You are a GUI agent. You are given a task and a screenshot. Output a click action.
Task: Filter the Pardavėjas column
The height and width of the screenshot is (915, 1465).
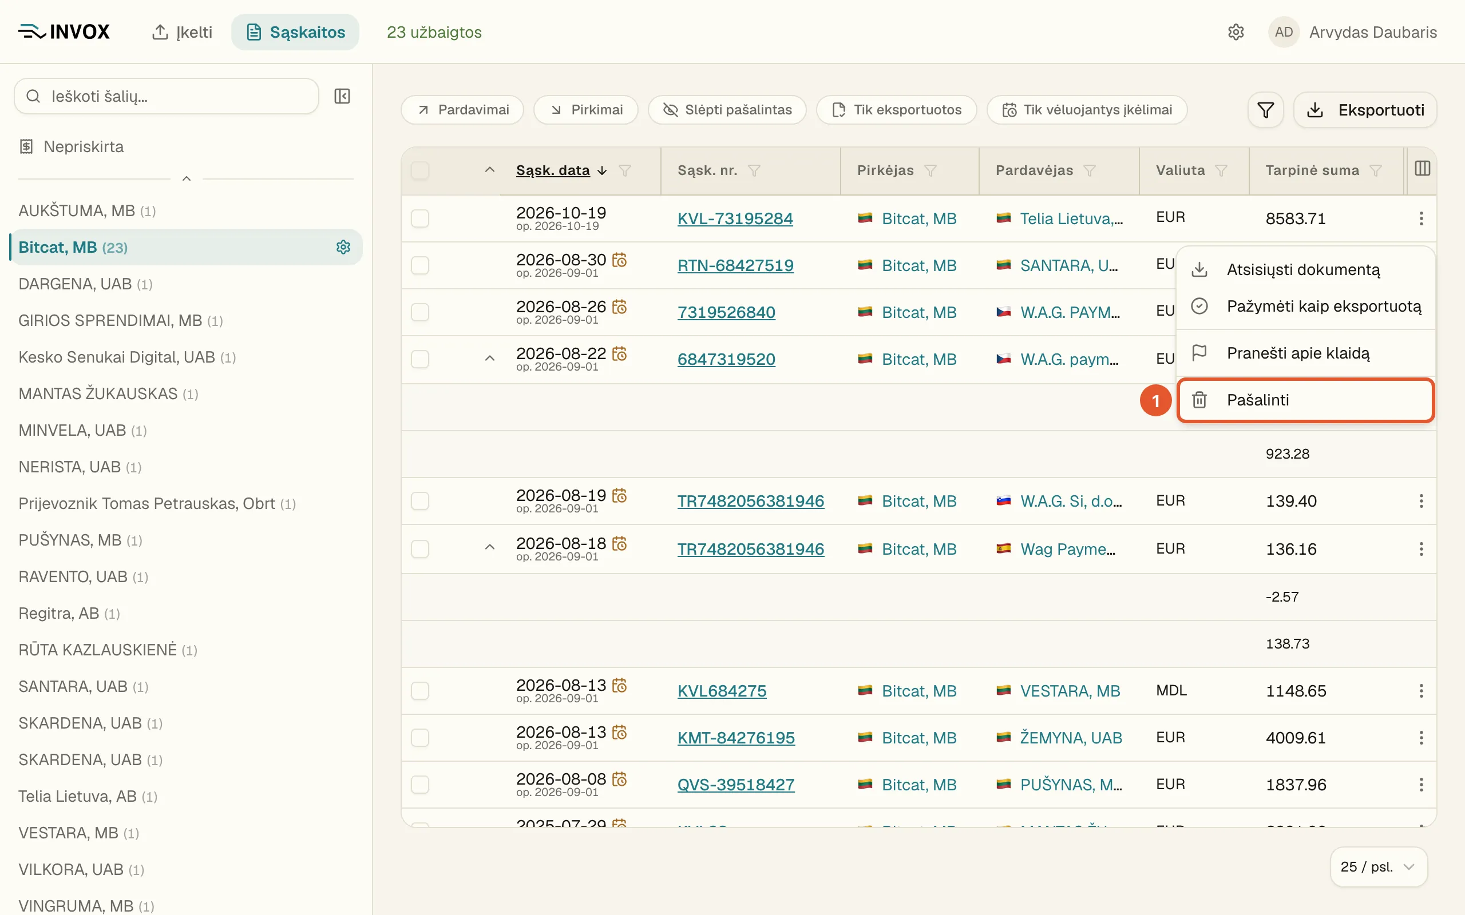point(1089,170)
